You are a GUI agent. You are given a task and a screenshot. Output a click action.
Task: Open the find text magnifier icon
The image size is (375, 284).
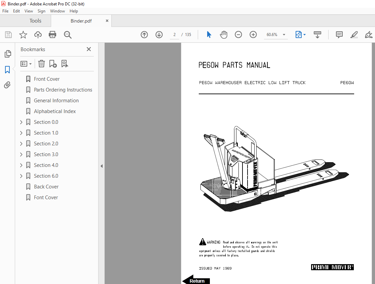click(x=68, y=35)
